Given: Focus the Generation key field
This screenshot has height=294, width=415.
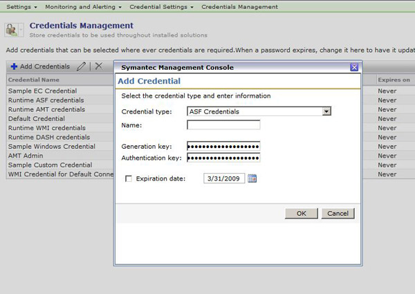Looking at the screenshot, I should pyautogui.click(x=223, y=147).
